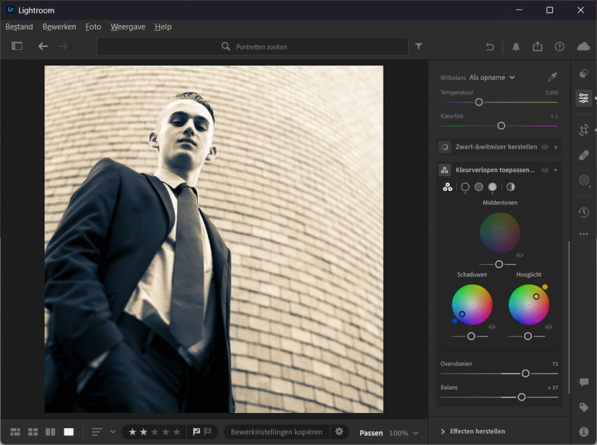The width and height of the screenshot is (597, 445).
Task: Switch to compare view icon
Action: [x=50, y=432]
